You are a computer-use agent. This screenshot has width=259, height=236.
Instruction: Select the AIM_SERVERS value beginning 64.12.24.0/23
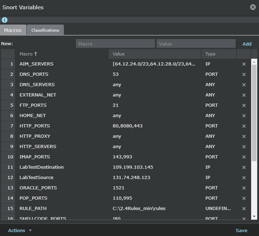click(154, 64)
